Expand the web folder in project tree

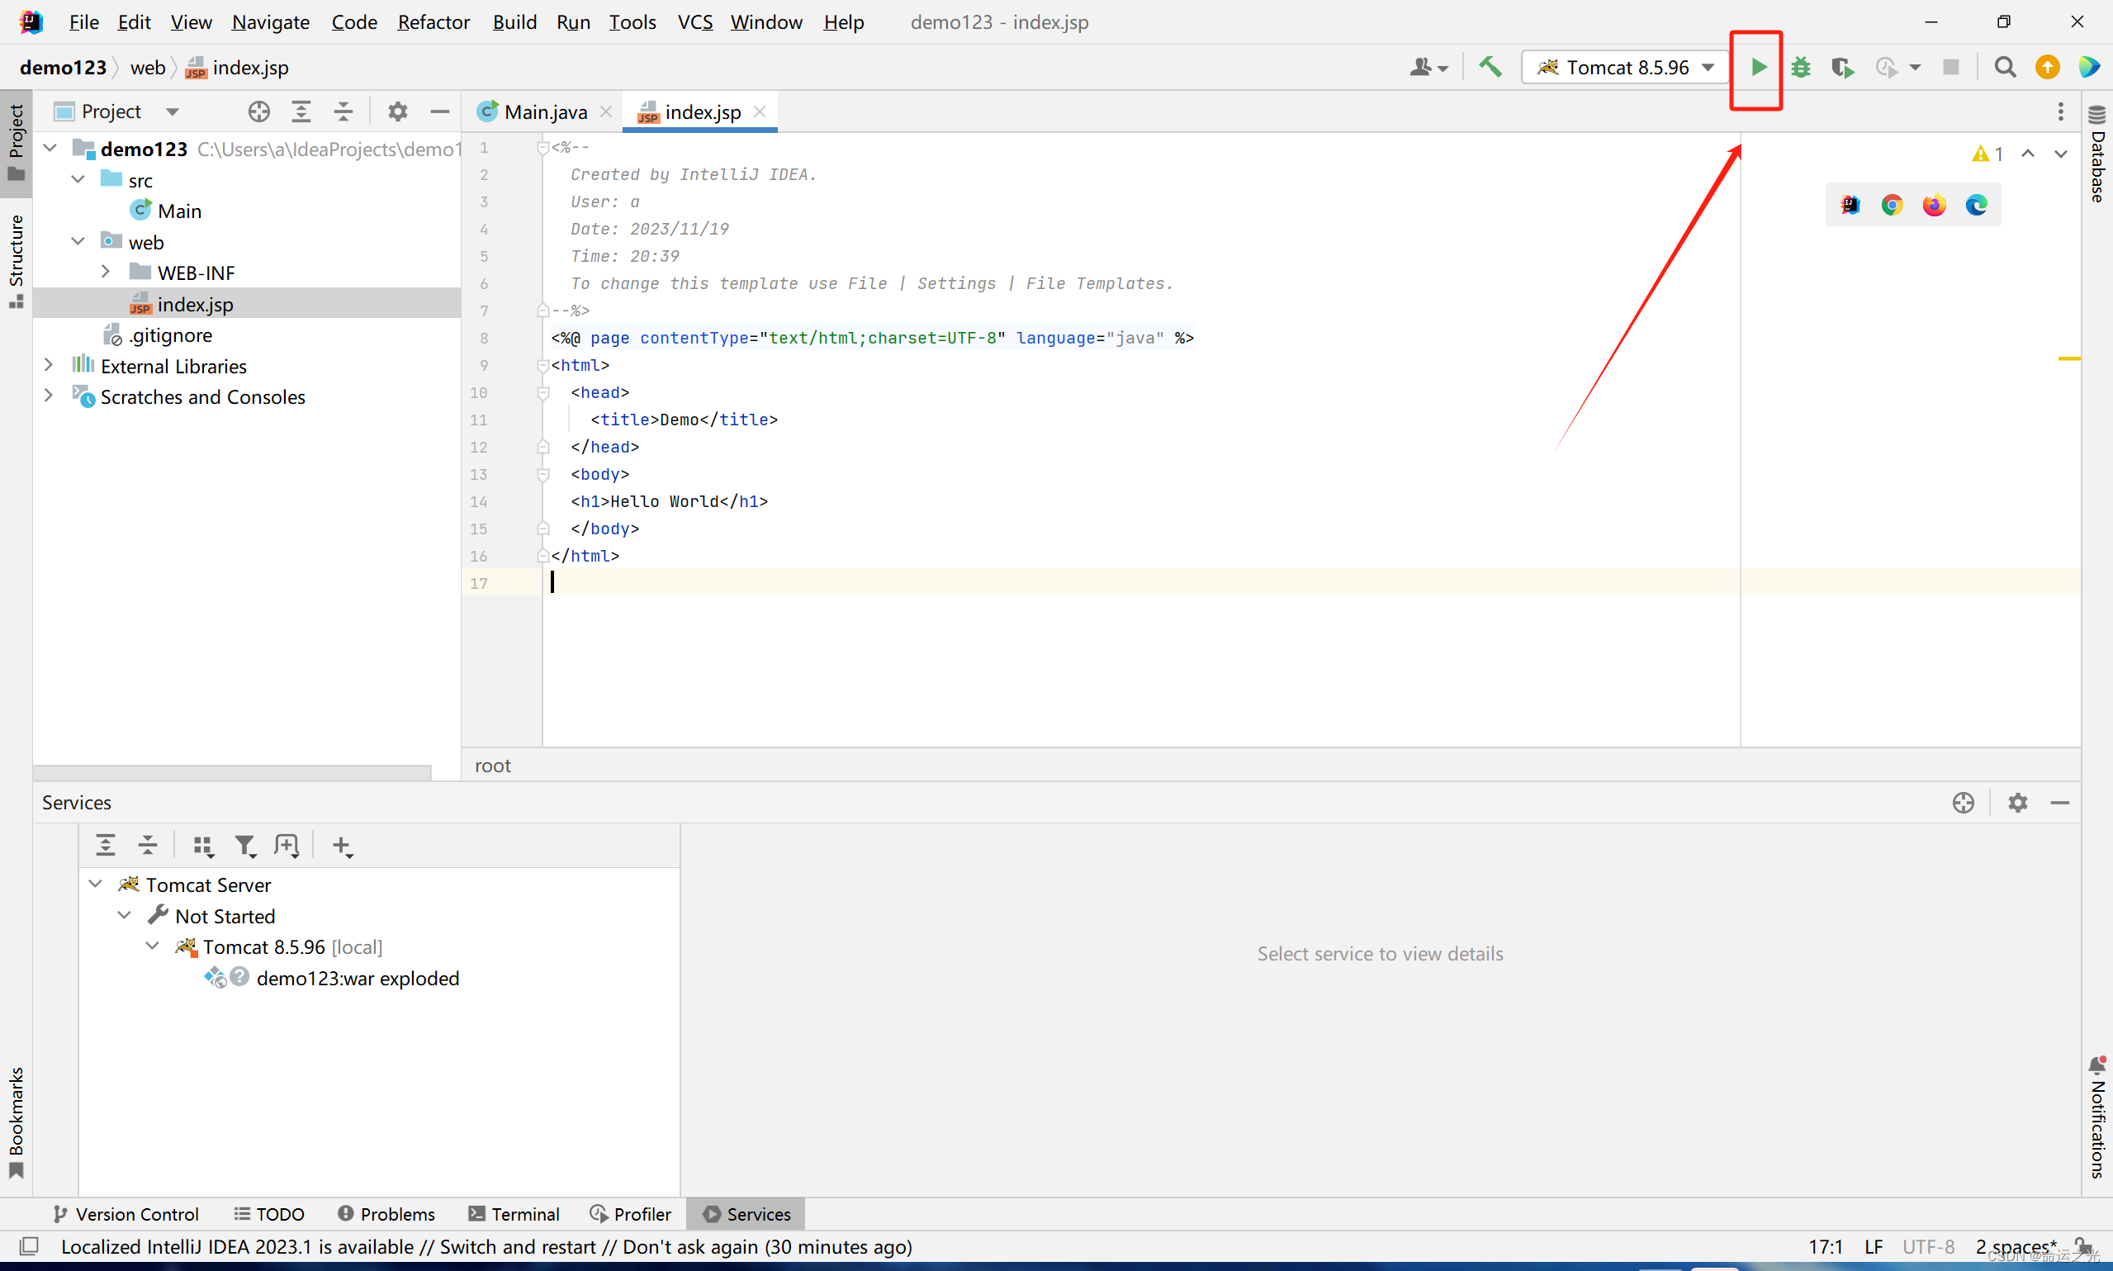click(x=83, y=241)
